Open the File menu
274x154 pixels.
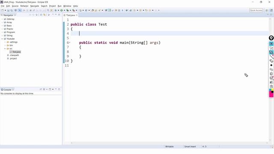click(3, 6)
